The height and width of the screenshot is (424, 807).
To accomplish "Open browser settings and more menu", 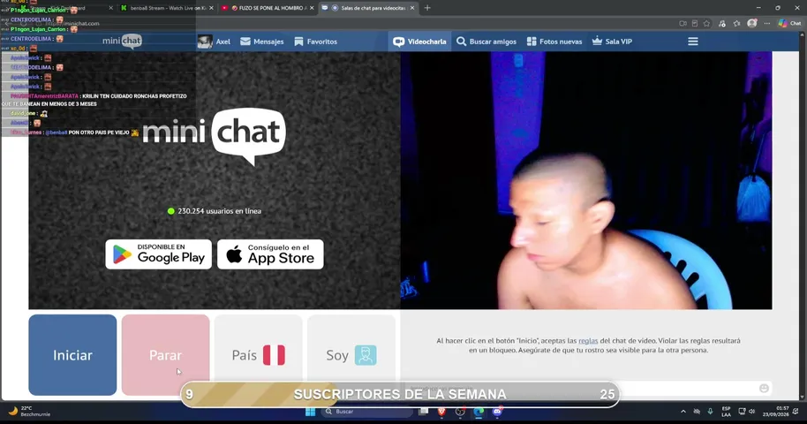I will [767, 23].
